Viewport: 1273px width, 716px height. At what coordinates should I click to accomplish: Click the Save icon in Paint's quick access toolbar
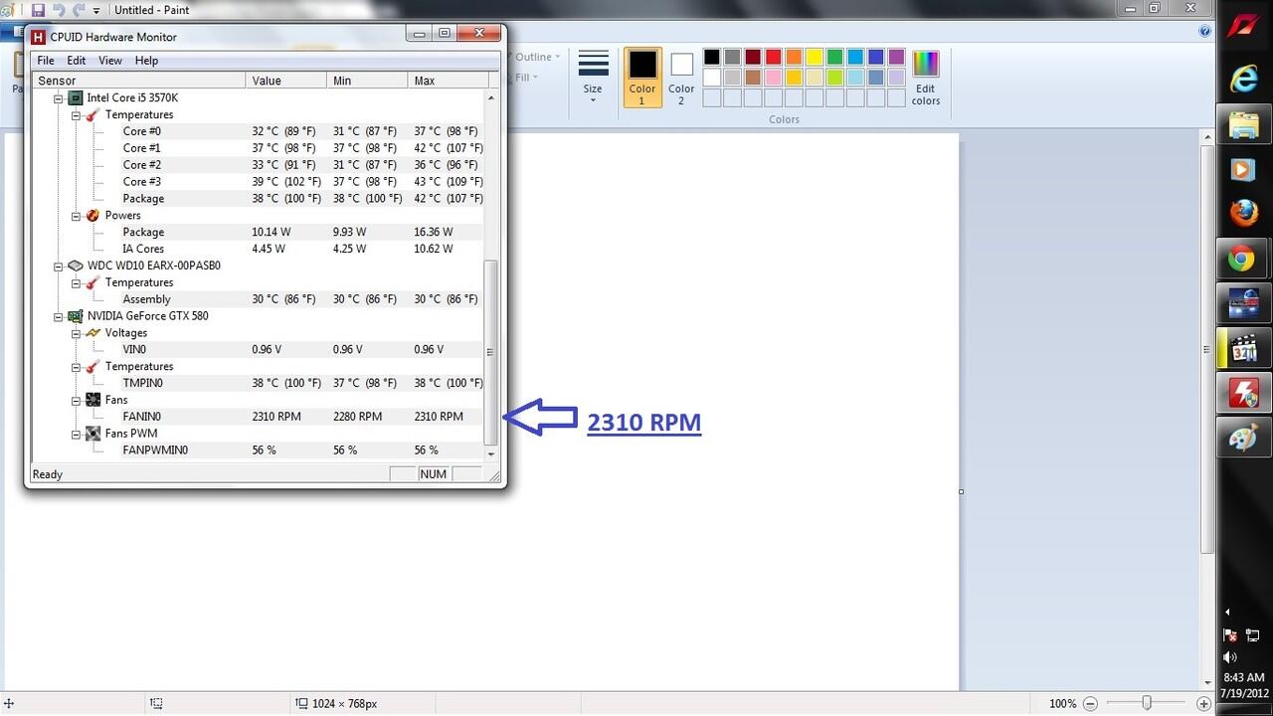click(39, 10)
